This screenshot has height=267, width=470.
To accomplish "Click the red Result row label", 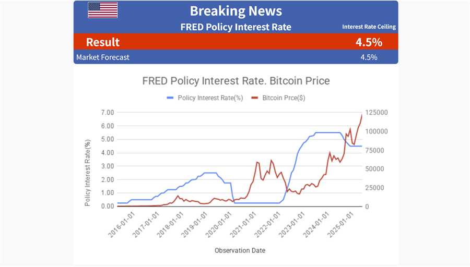I will (102, 42).
